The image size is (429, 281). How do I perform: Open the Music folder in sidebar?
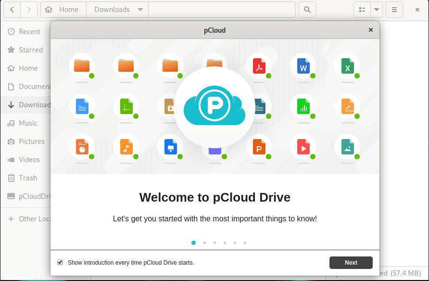pos(25,123)
